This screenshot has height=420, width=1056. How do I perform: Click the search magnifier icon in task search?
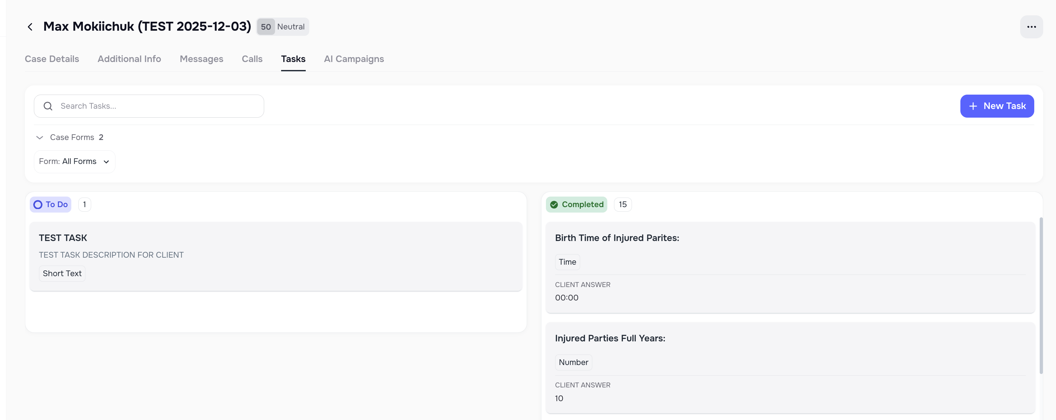tap(48, 106)
